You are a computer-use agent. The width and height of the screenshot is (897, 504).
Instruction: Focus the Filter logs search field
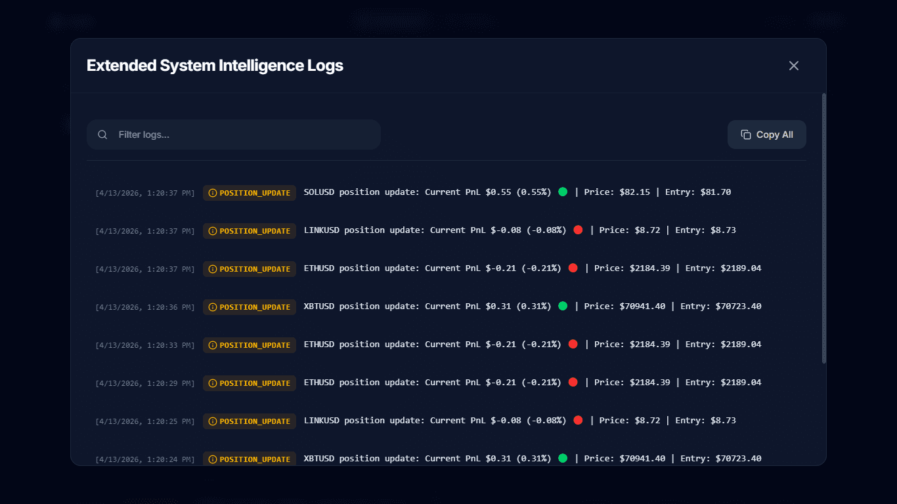click(243, 135)
